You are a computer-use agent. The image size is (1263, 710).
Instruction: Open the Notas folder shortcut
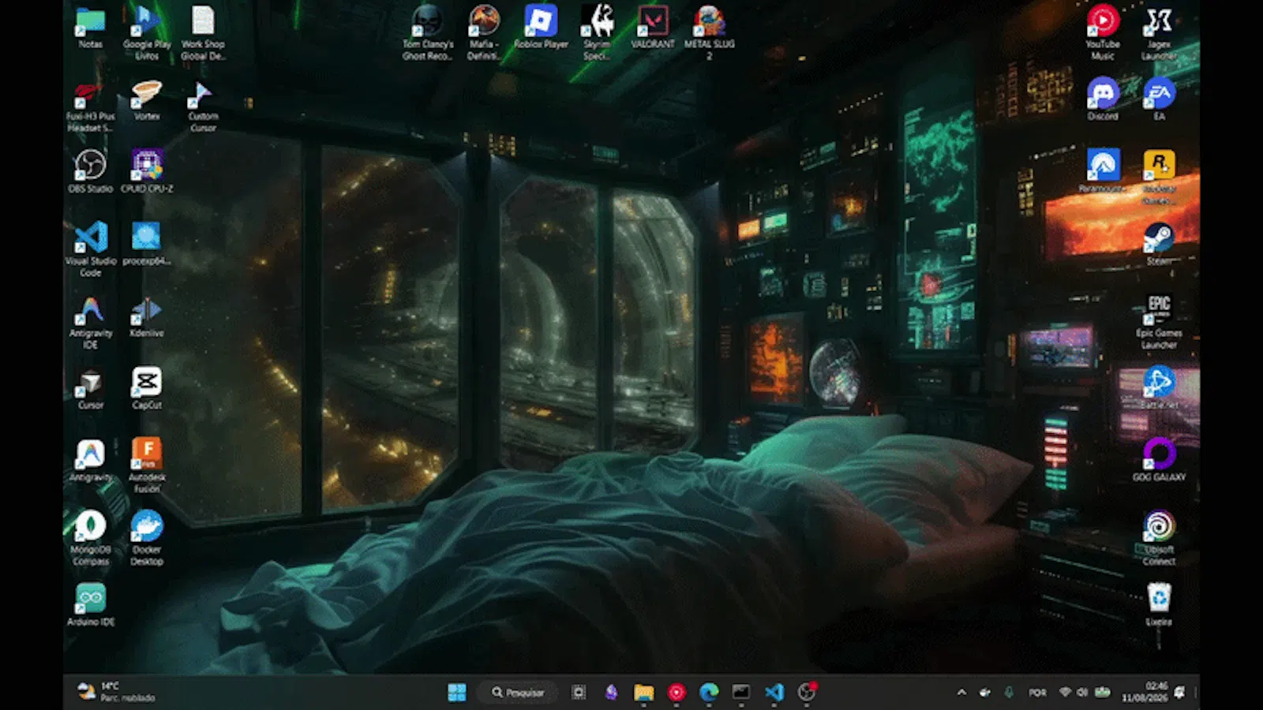click(x=90, y=28)
